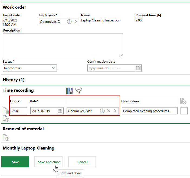Open calendar picker for Confirmation date
Viewport: 190px width, 178px height.
138,68
